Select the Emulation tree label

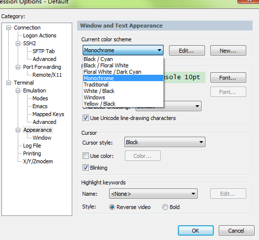[34, 91]
